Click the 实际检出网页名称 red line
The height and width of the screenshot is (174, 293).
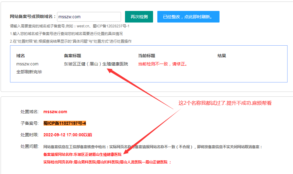tap(107, 162)
